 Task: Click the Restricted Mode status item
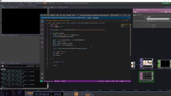(x=49, y=81)
